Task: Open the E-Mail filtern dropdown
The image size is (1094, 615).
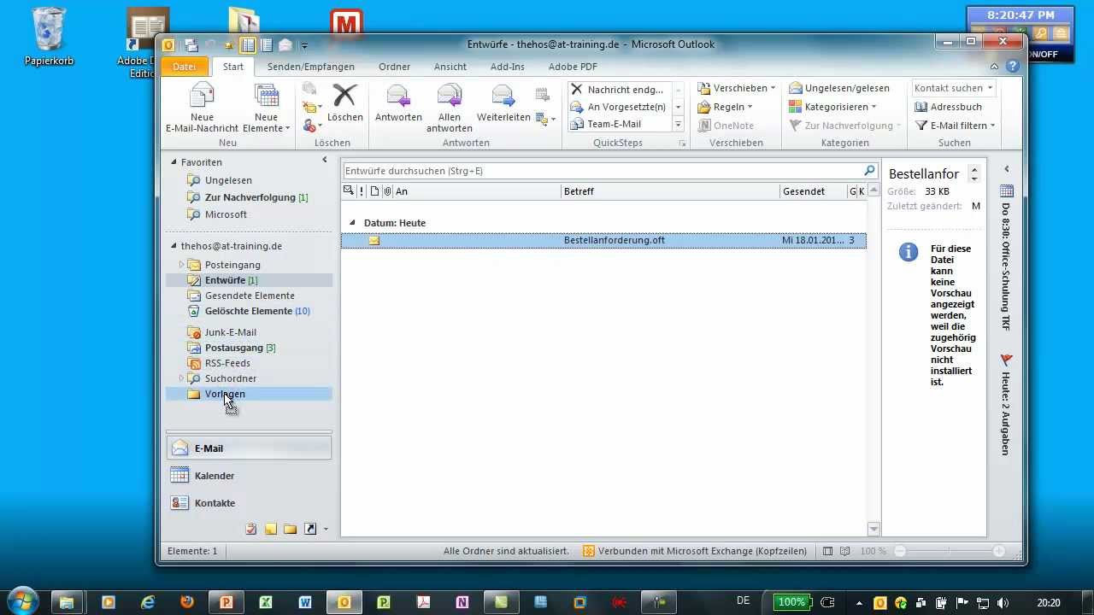Action: [955, 126]
